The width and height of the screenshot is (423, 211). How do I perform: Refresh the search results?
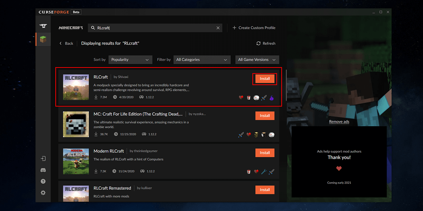[x=266, y=43]
